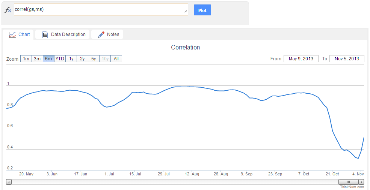The height and width of the screenshot is (190, 370).
Task: Select the 1m zoom range
Action: [x=26, y=59]
